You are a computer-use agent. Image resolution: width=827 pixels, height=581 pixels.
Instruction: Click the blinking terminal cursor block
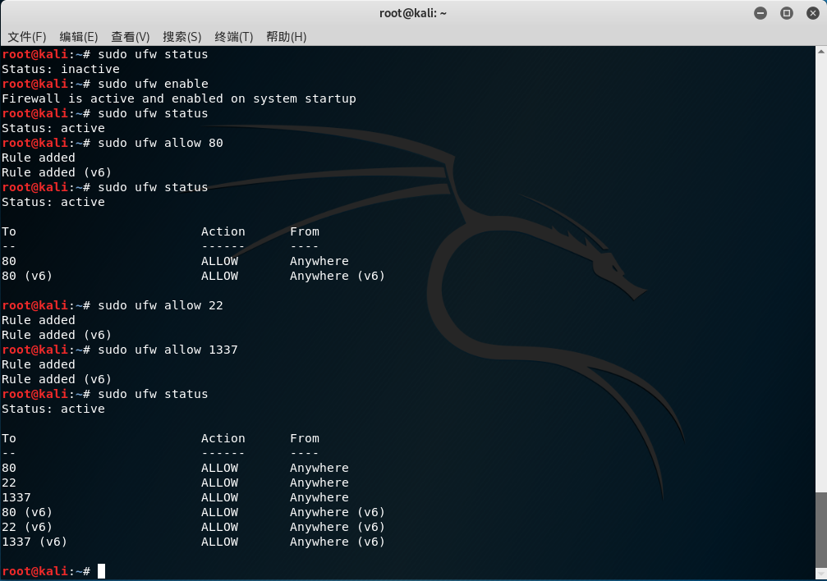(103, 570)
